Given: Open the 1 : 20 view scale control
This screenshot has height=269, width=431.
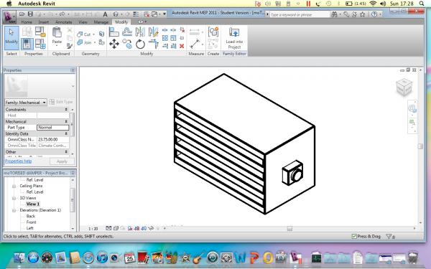Looking at the screenshot, I should 93,228.
